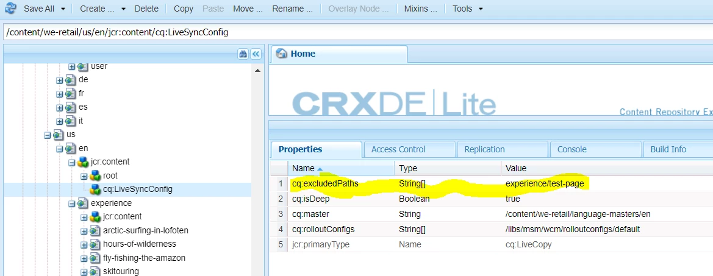Click the experience page node icon

pos(83,203)
